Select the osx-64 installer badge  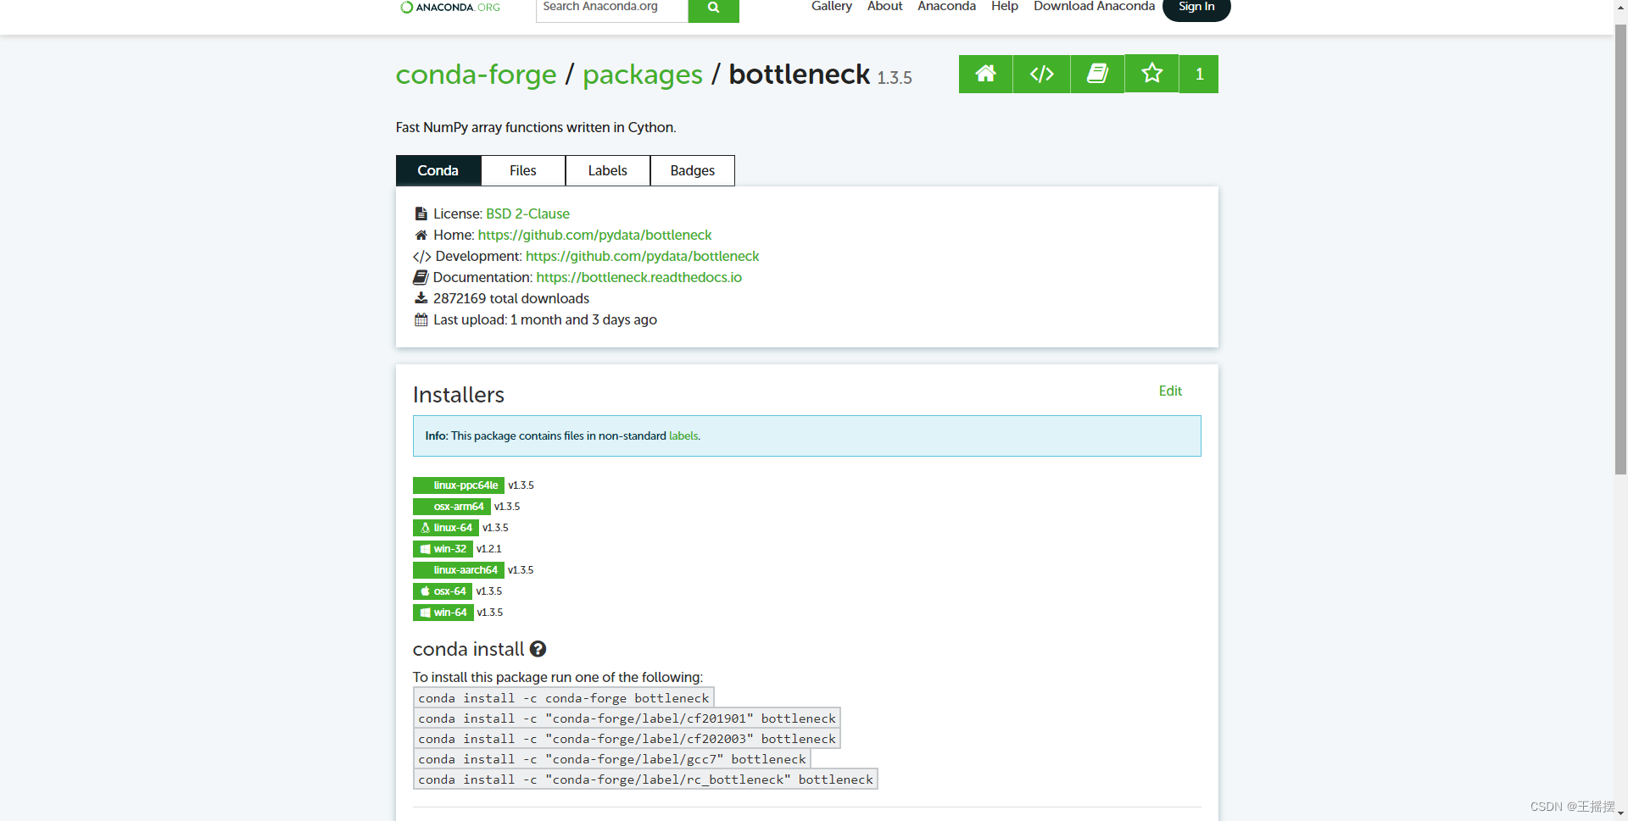pos(443,591)
